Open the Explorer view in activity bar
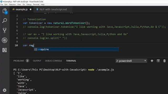 [x=5, y=11]
